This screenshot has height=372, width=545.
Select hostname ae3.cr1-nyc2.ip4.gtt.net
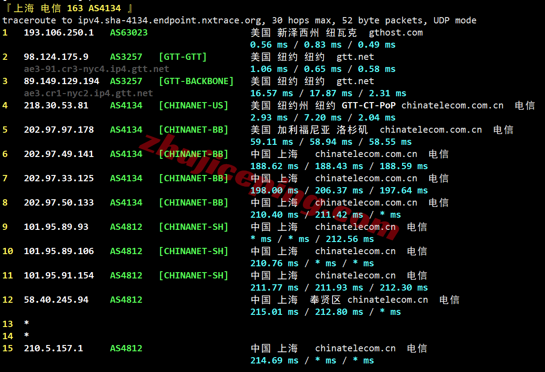89,93
